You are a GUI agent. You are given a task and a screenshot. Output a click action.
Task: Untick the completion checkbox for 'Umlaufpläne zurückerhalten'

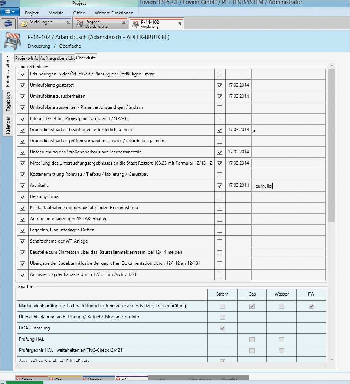(220, 97)
